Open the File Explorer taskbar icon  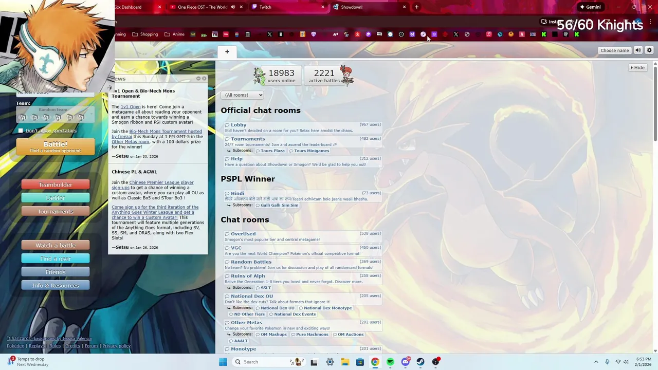click(x=345, y=362)
